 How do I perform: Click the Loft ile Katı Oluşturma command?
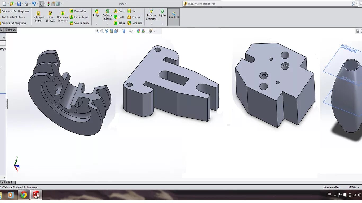(x=13, y=17)
